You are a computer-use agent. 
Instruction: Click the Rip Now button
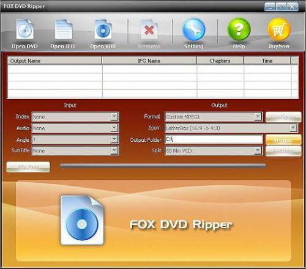click(28, 167)
